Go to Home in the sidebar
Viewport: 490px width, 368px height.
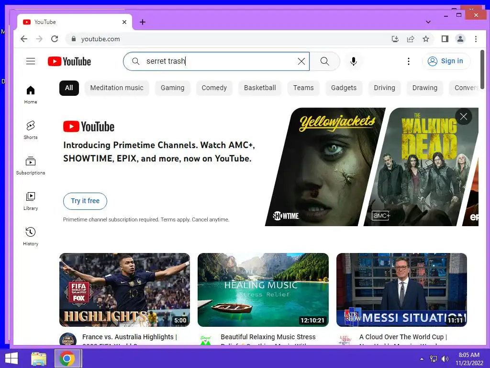click(x=31, y=95)
